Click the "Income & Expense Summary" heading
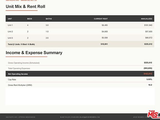160x120 pixels. click(x=34, y=53)
